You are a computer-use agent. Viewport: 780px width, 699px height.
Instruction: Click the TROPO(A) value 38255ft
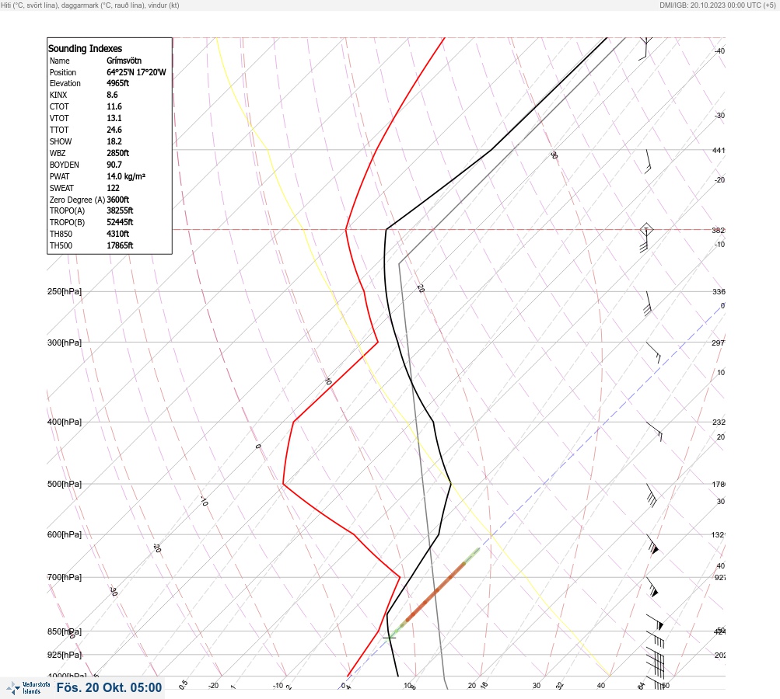pyautogui.click(x=120, y=210)
